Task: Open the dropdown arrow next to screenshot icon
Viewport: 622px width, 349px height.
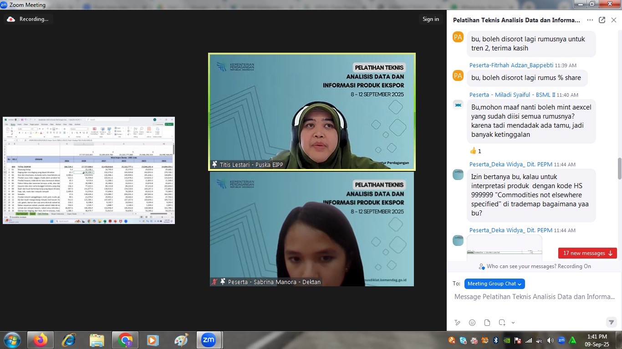Action: 513,323
